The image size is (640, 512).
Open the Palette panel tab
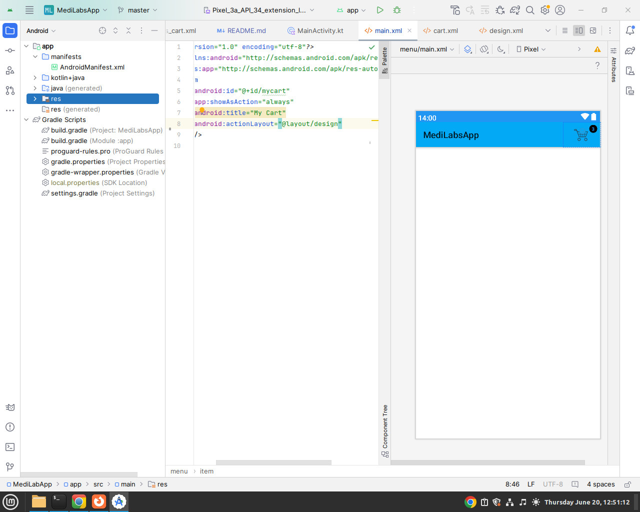click(384, 60)
